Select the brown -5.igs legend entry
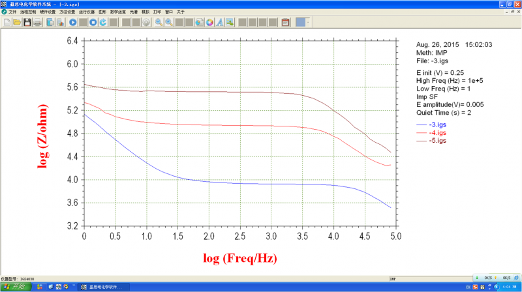 click(x=431, y=141)
